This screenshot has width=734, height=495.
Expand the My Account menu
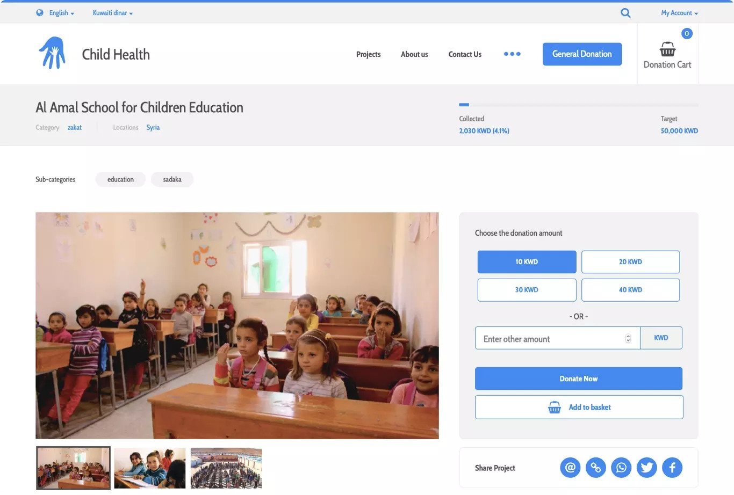tap(679, 13)
